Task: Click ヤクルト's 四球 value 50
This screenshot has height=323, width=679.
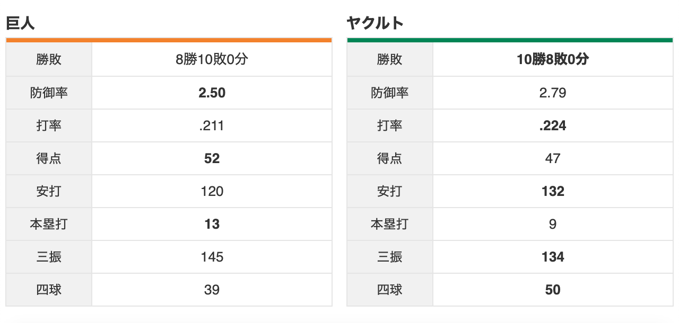Action: 553,290
